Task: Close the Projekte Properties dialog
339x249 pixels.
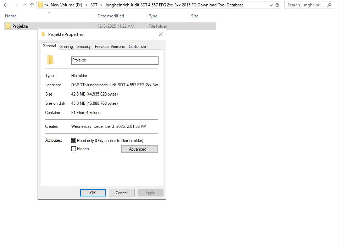Action: [x=160, y=34]
